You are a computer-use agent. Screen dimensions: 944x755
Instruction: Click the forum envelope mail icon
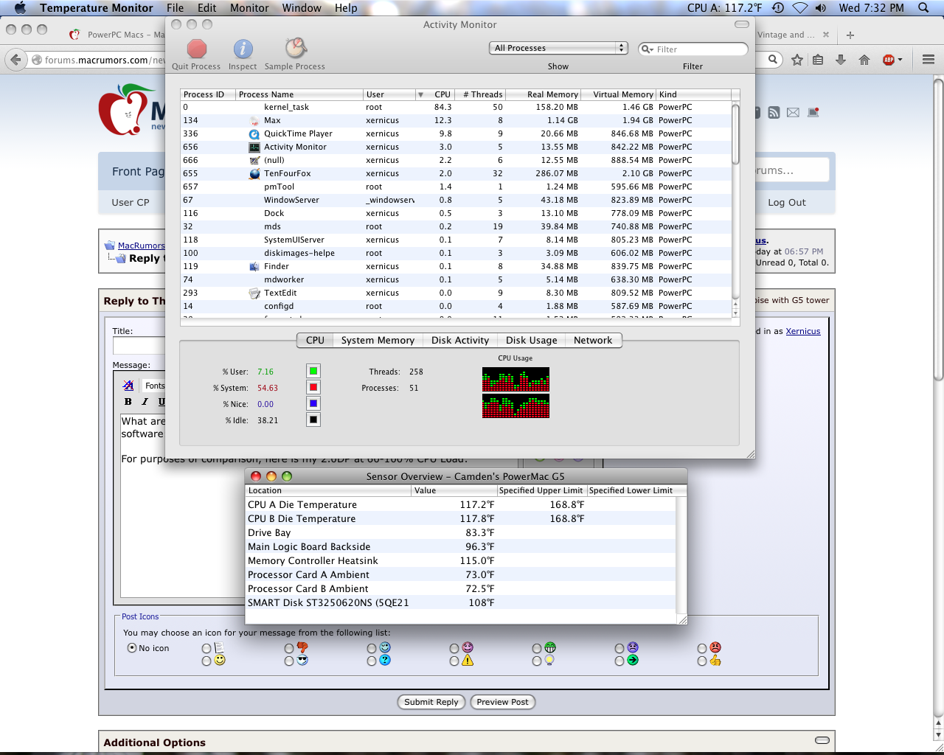point(793,113)
